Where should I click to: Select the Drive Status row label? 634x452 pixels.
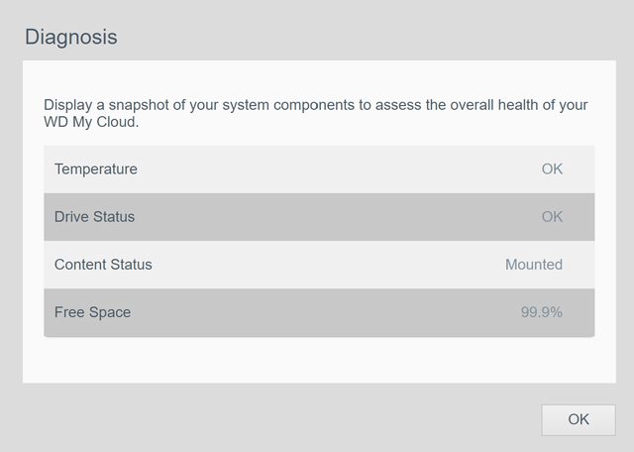(x=94, y=217)
